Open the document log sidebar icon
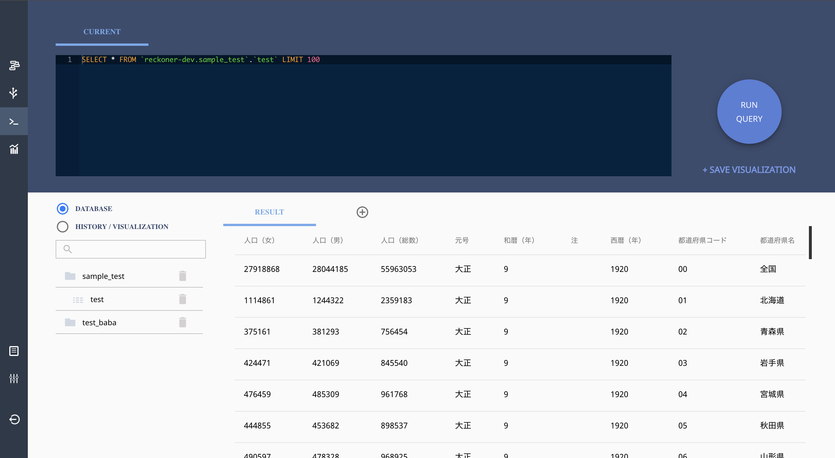The height and width of the screenshot is (458, 835). coord(14,351)
